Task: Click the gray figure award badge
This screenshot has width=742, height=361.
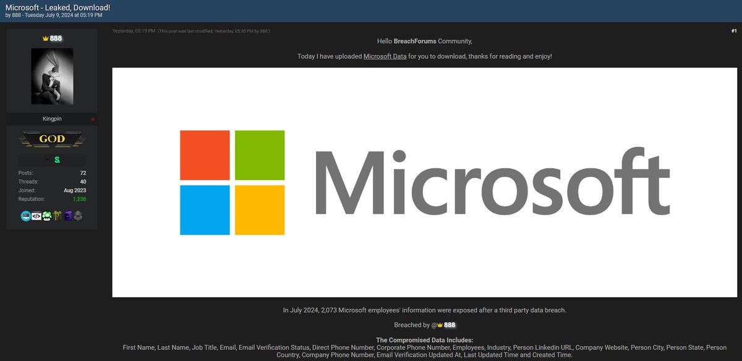Action: point(79,216)
